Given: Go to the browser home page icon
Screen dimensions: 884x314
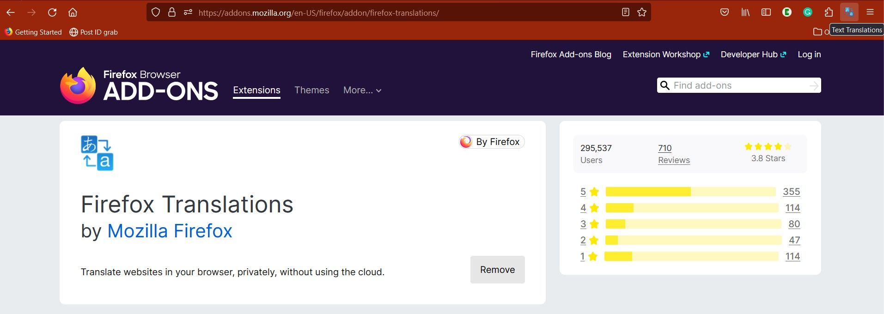Looking at the screenshot, I should pyautogui.click(x=73, y=12).
